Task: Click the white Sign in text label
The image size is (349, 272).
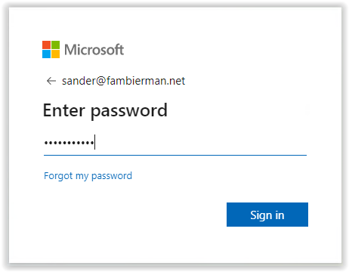Action: coord(267,215)
